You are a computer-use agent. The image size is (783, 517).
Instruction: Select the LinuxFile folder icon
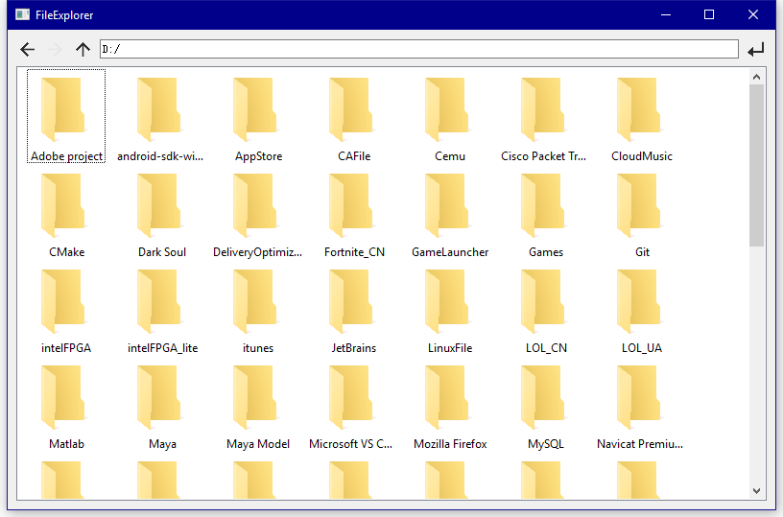(x=446, y=301)
